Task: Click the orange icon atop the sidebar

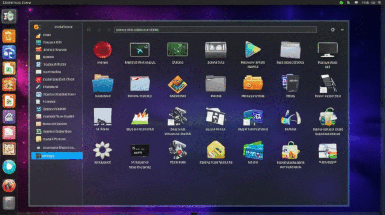Action: coord(36,27)
